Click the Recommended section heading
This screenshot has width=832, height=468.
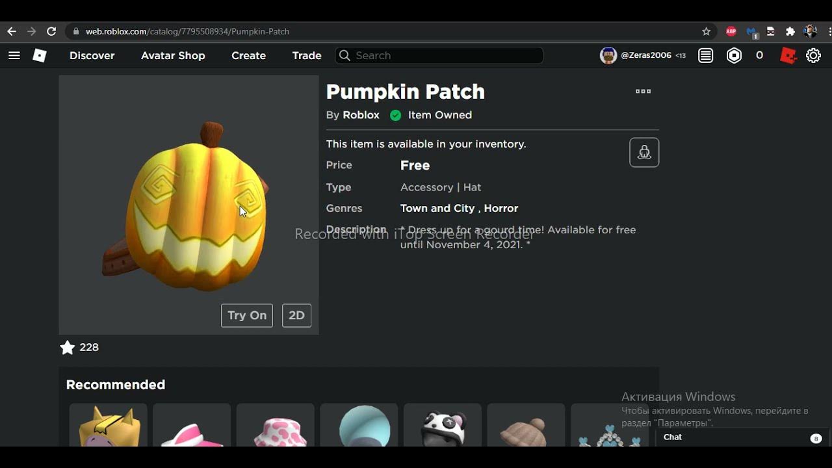tap(116, 385)
